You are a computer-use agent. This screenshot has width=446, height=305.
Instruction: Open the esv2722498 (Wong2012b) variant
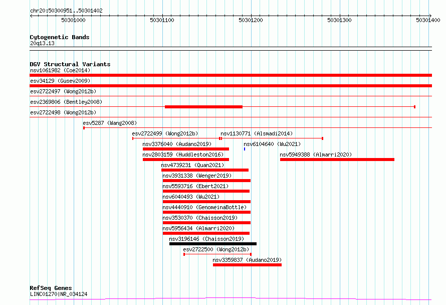(63, 112)
